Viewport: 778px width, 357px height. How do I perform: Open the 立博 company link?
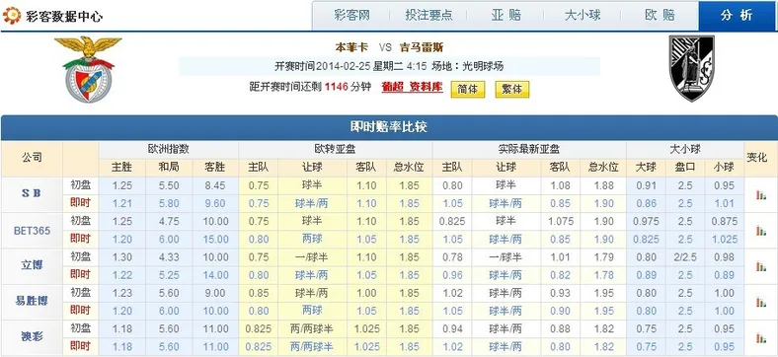coord(32,265)
